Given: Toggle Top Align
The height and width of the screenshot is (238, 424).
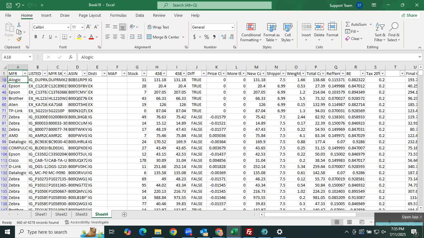Looking at the screenshot, I should tap(107, 27).
